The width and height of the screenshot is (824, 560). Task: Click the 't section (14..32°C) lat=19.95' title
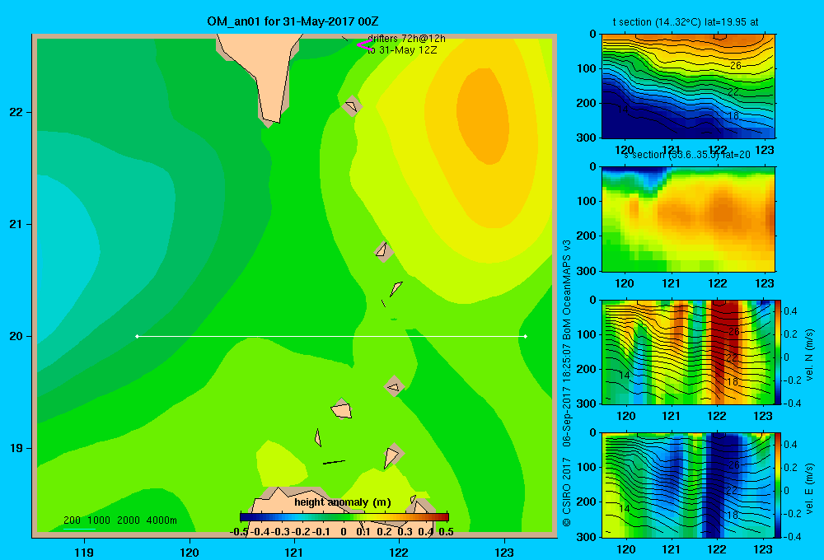click(x=686, y=22)
